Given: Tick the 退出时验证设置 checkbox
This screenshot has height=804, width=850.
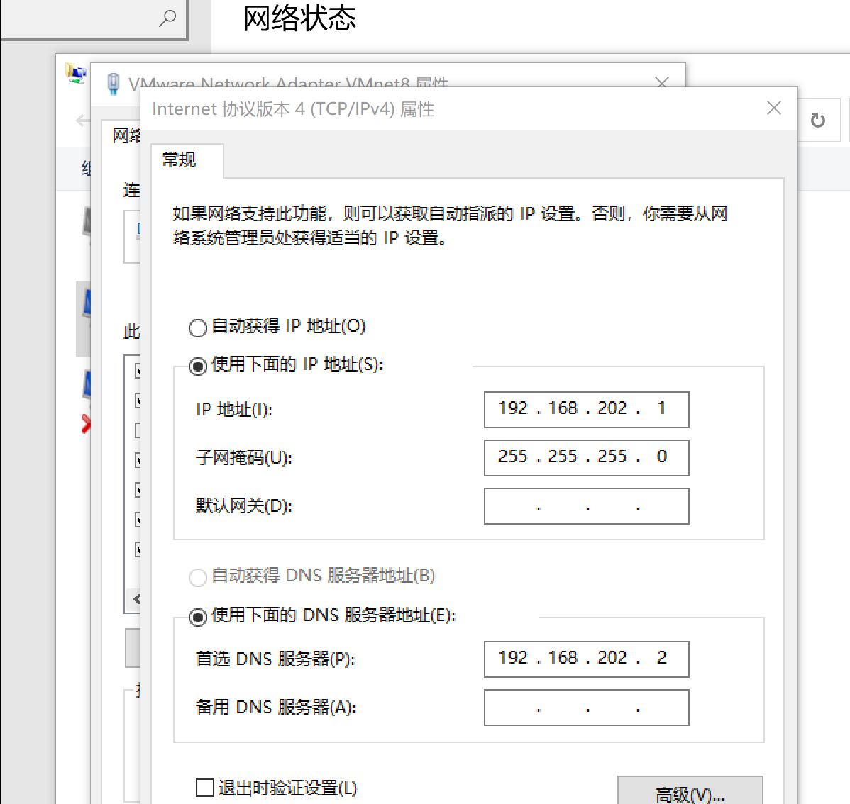Looking at the screenshot, I should coord(205,787).
